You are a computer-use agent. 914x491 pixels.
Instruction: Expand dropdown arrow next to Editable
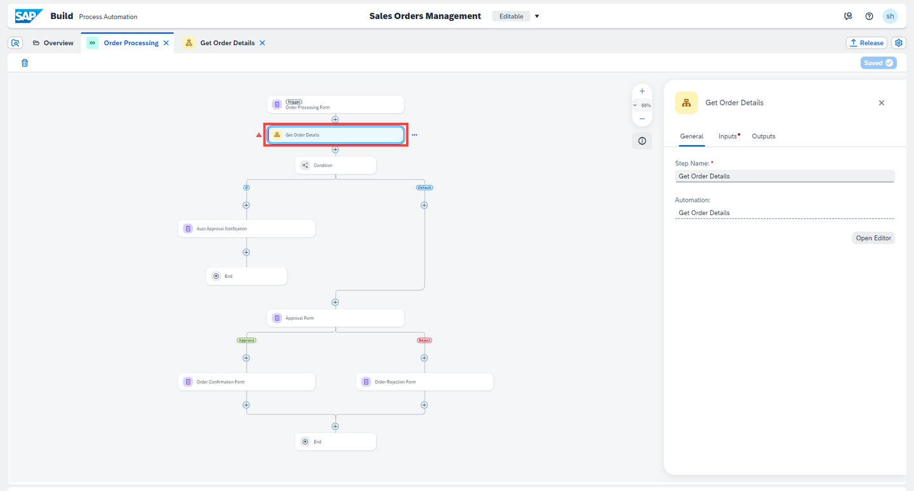pyautogui.click(x=537, y=16)
